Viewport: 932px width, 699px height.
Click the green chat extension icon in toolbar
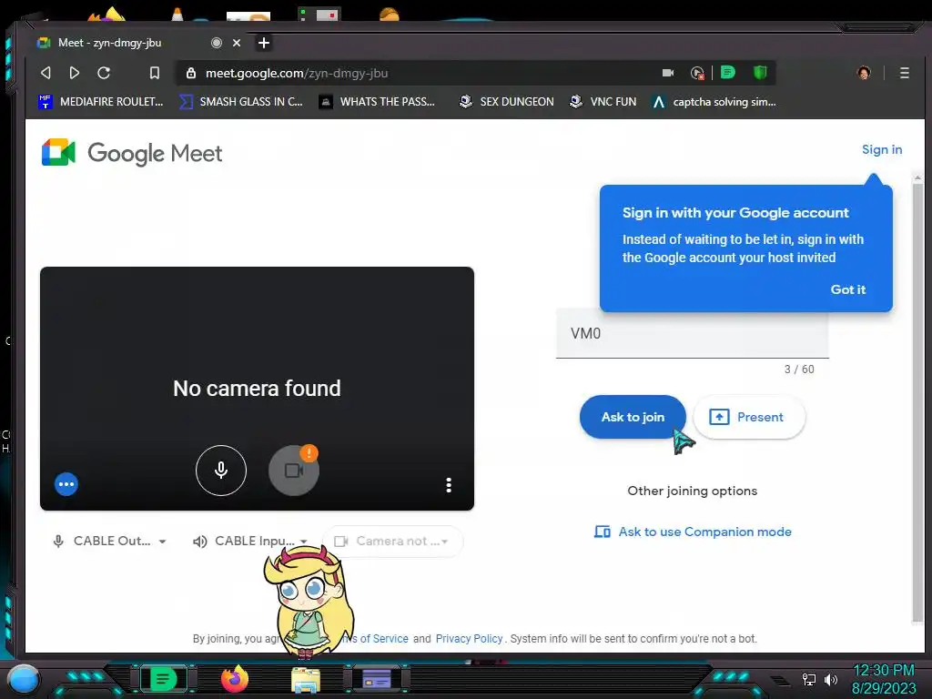727,73
